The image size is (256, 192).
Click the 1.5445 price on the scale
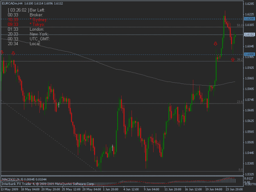[x=249, y=153]
